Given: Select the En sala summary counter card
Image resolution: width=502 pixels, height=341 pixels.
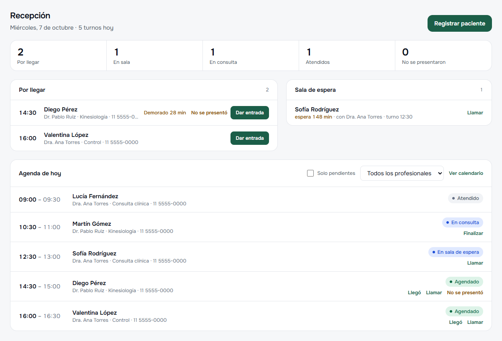Looking at the screenshot, I should point(155,56).
